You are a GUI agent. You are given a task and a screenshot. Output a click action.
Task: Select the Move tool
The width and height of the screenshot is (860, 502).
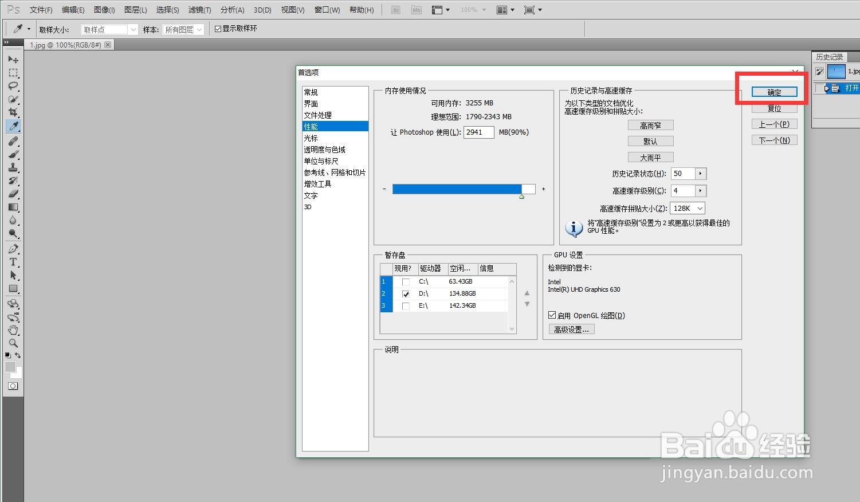coord(13,59)
